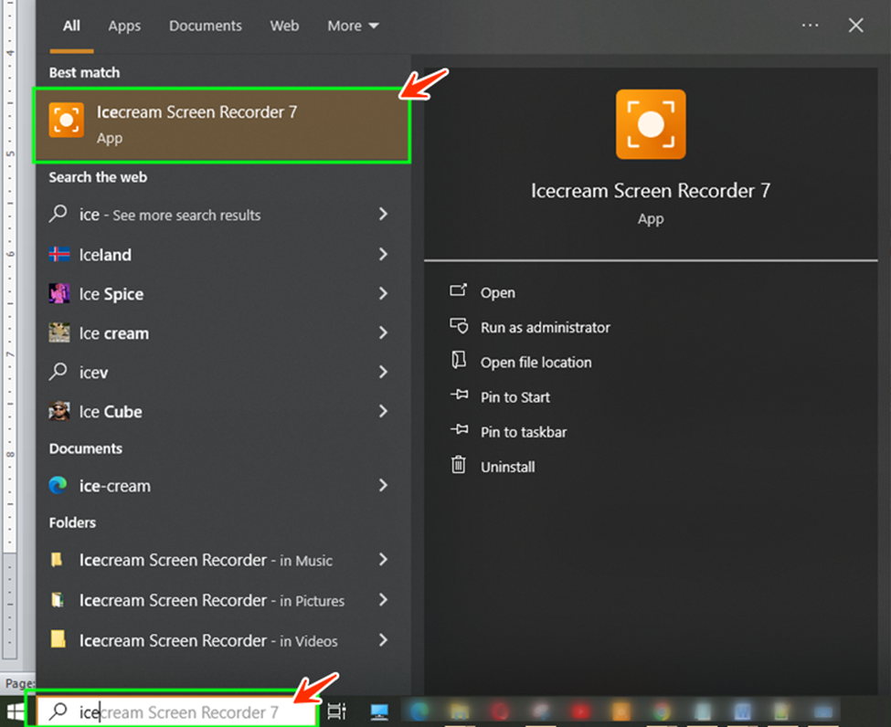This screenshot has width=891, height=727.
Task: Expand the Ice cream result chevron
Action: [x=384, y=332]
